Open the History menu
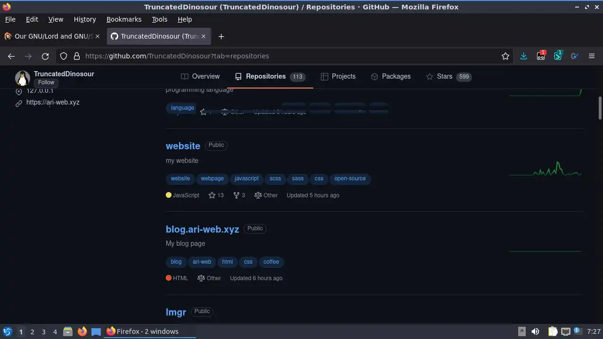This screenshot has width=603, height=339. coord(85,19)
